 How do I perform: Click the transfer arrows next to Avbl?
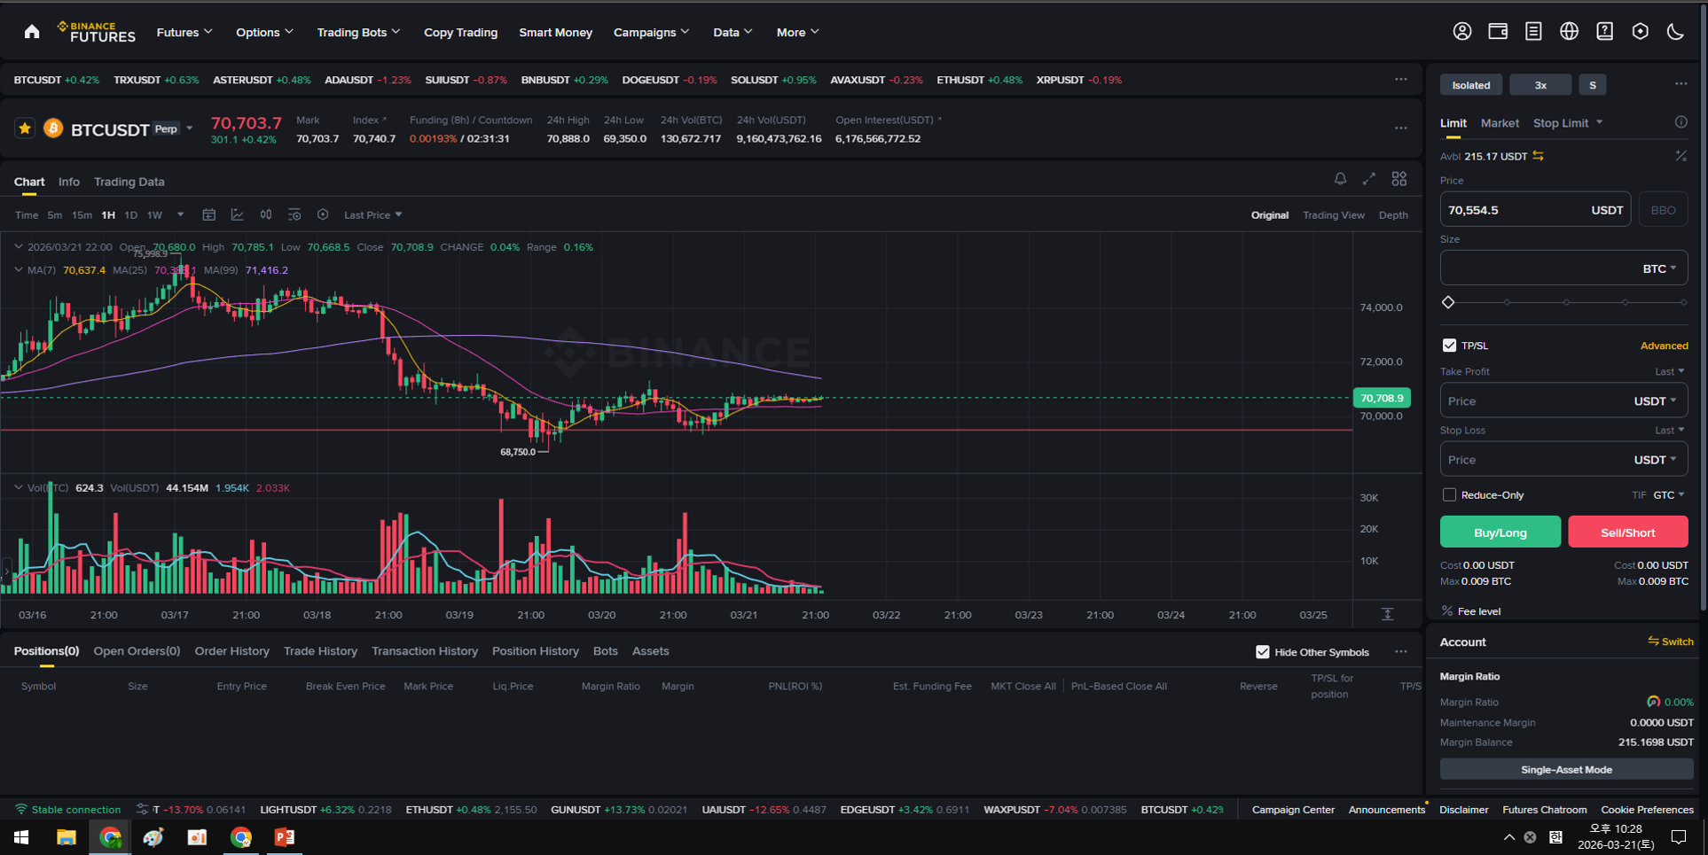(1539, 156)
